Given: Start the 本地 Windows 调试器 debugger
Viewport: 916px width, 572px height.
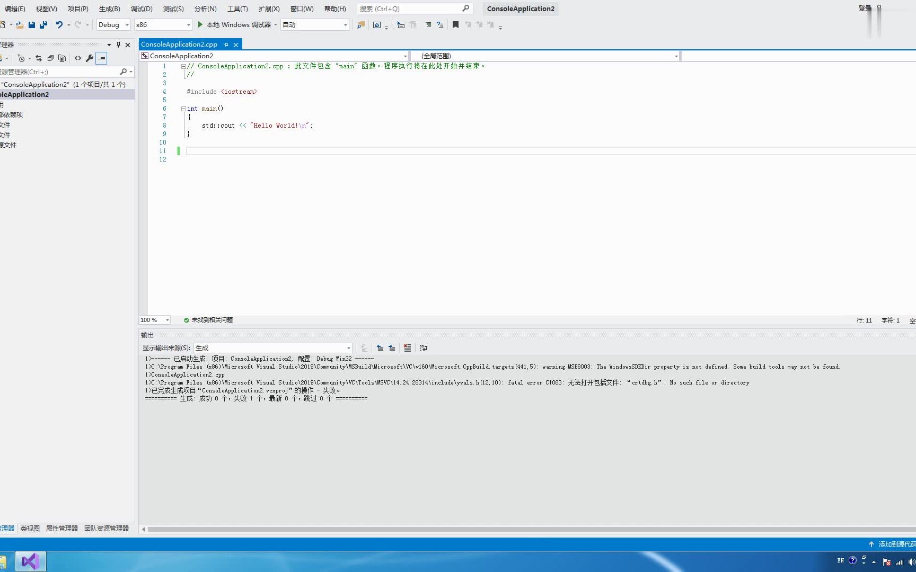Looking at the screenshot, I should pos(234,25).
